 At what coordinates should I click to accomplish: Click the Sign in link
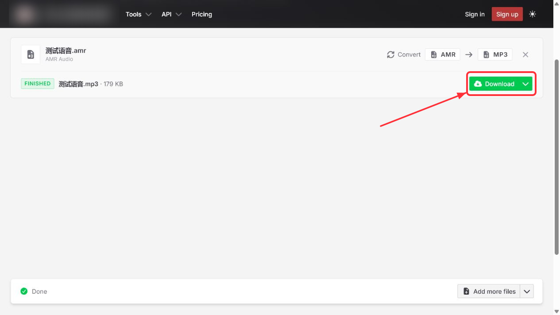[475, 14]
